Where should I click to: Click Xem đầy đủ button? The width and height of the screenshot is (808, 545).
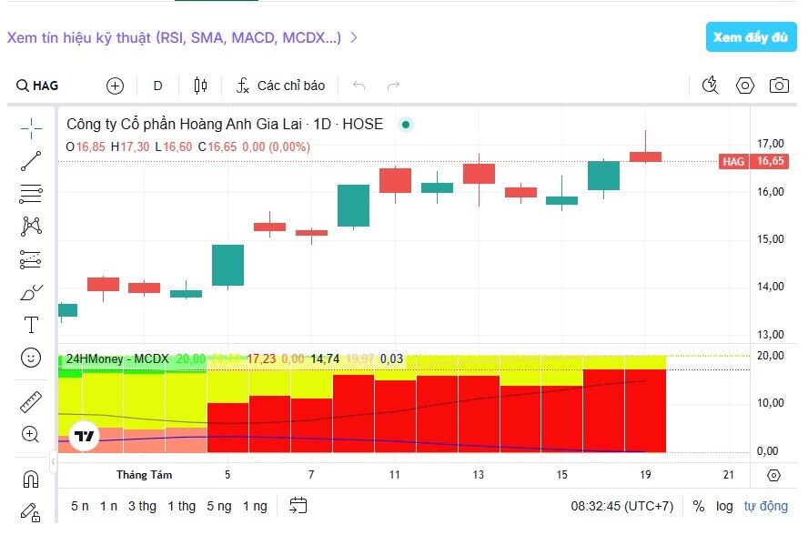751,37
